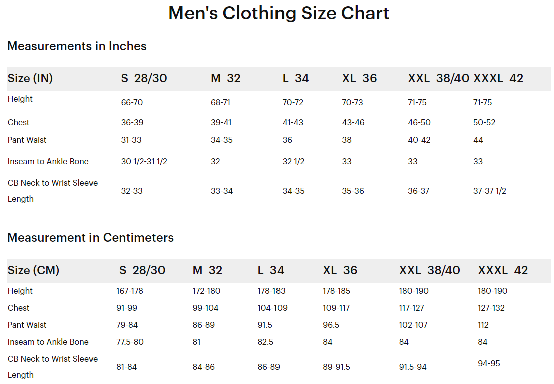Select the Size (CM) column header
Screen dimensions: 554x384
33,270
